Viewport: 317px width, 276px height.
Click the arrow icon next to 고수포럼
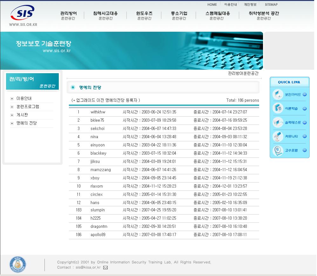(304, 150)
